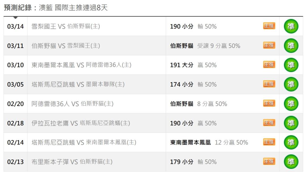Image resolution: width=306 pixels, height=172 pixels.
Task: Open 阿德雷德36人 VS 伯斯野貓 matchup
Action: 72,104
